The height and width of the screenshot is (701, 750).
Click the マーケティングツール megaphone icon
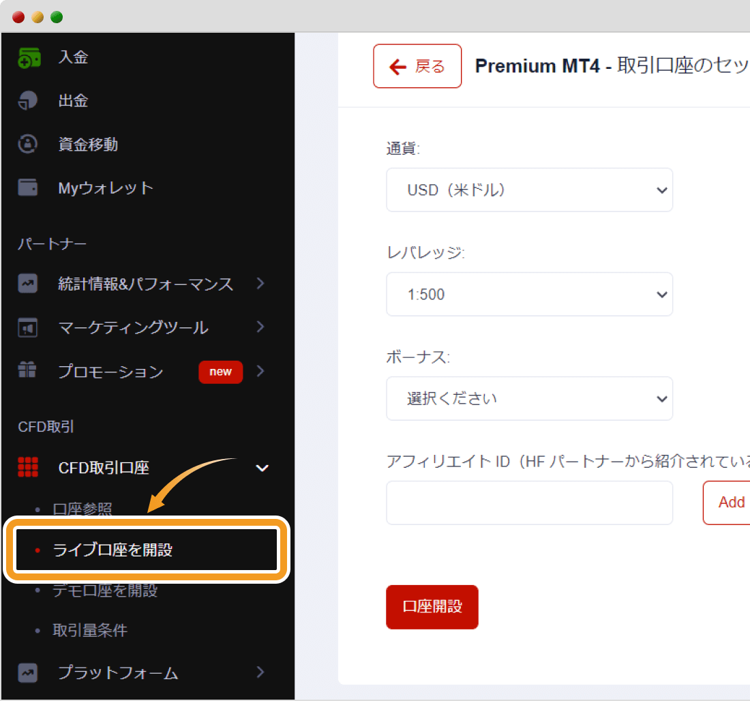point(28,328)
